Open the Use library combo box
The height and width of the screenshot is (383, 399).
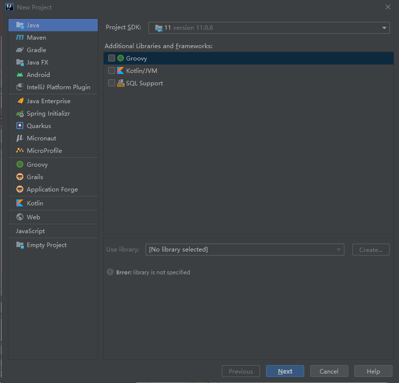[245, 250]
